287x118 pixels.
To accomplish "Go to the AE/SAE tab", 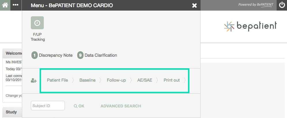I will coord(145,80).
